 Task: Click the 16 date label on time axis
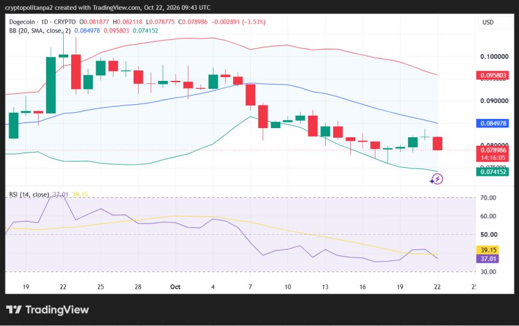click(363, 287)
